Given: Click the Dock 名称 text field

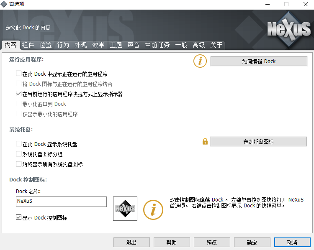Looking at the screenshot, I should 61,202.
